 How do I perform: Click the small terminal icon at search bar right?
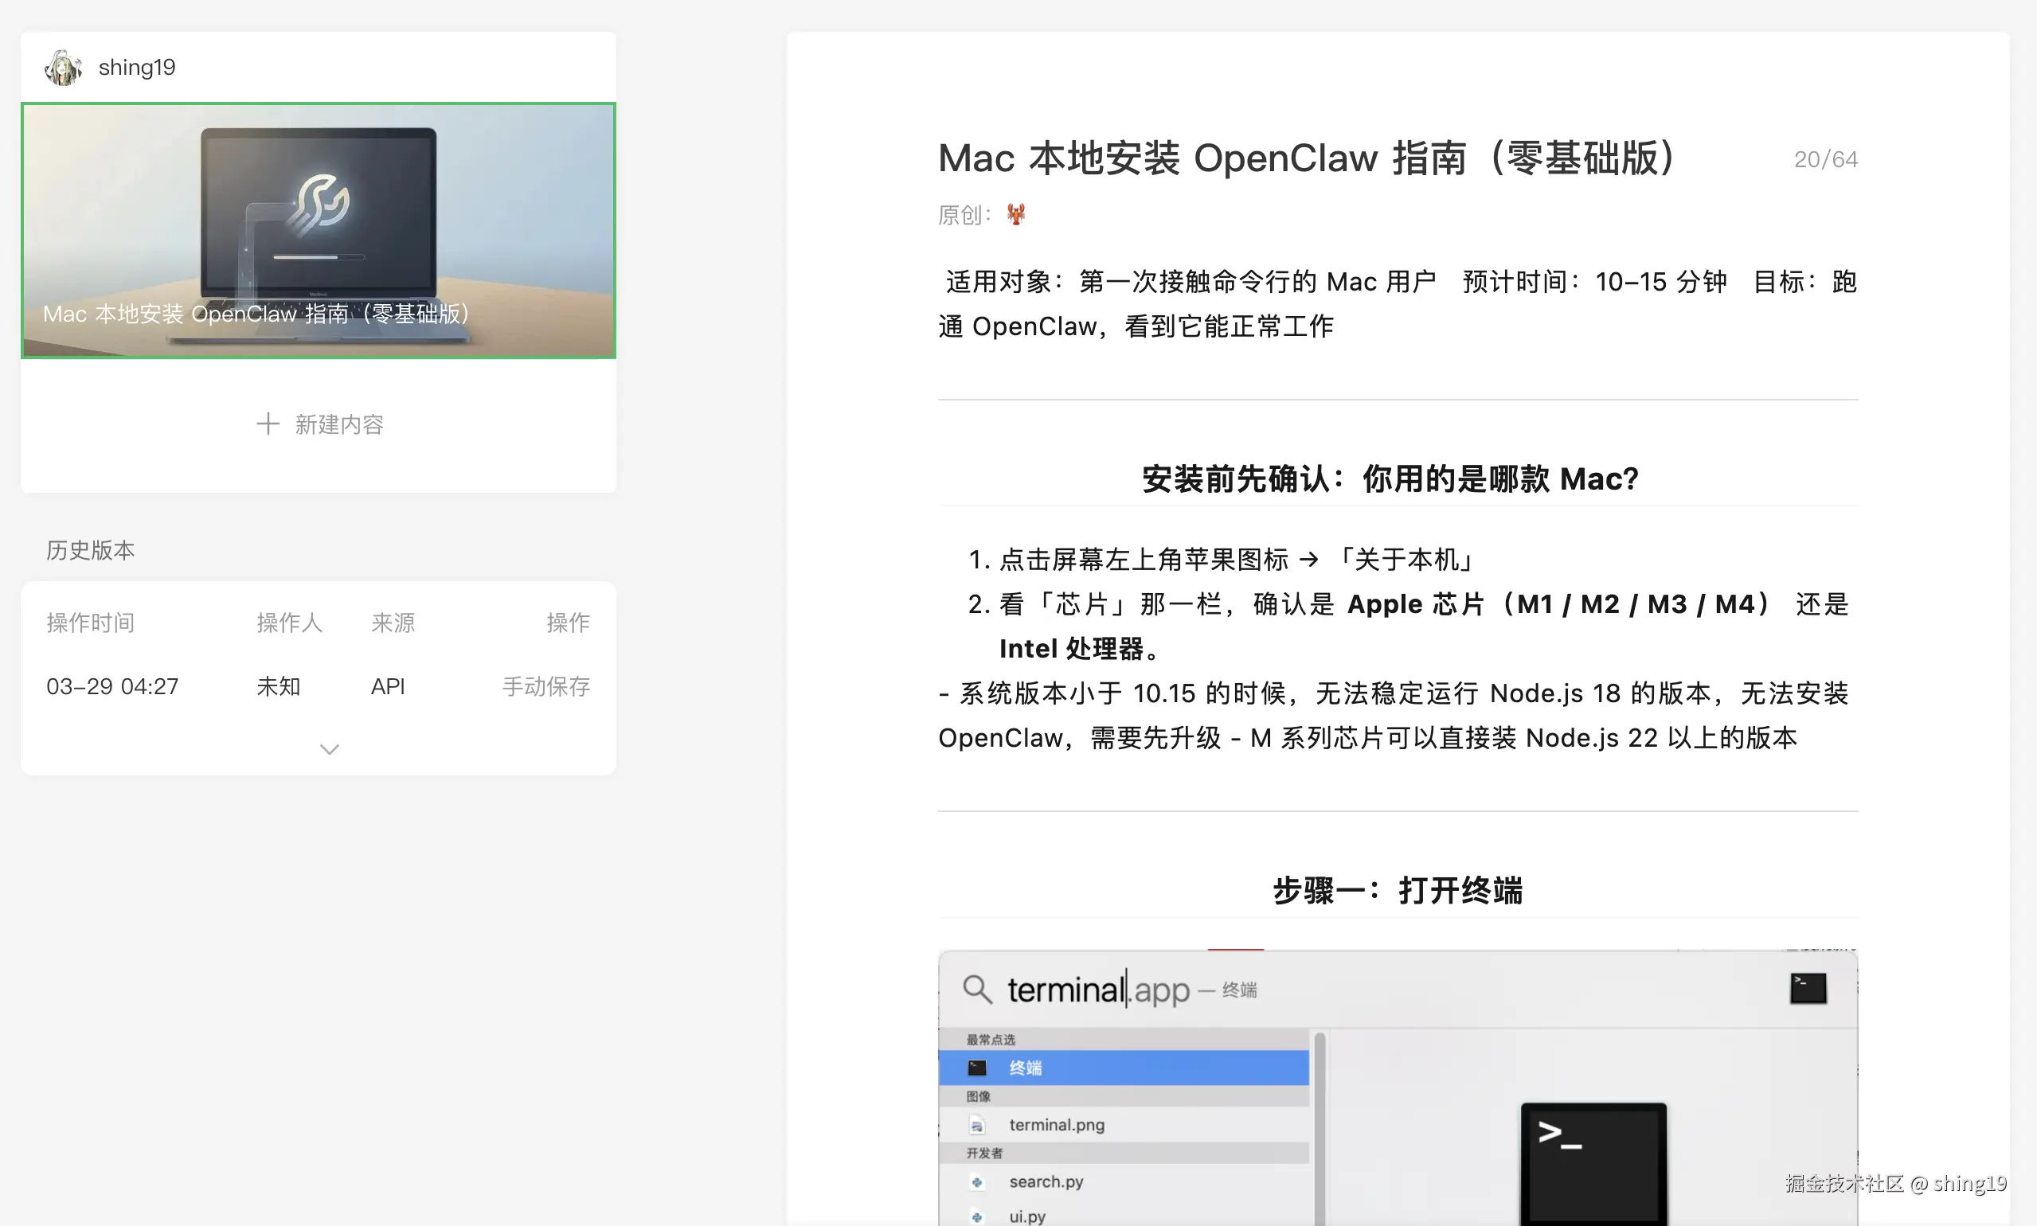(x=1808, y=988)
